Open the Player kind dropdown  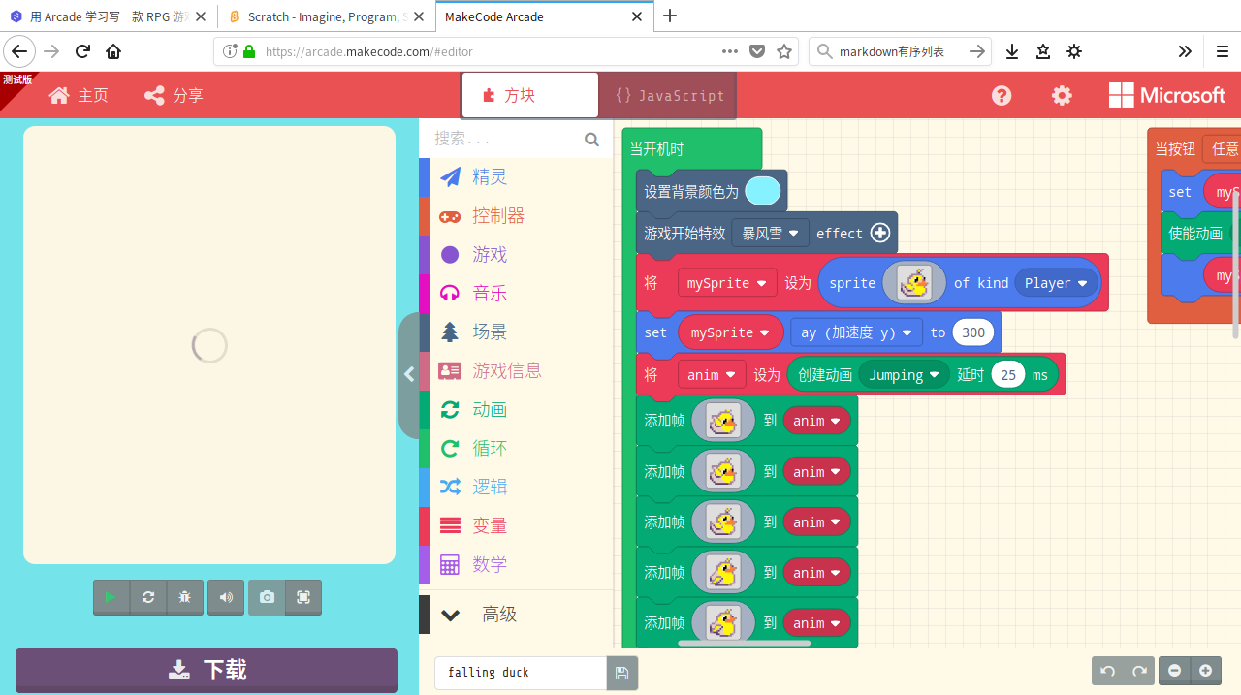[x=1057, y=283]
